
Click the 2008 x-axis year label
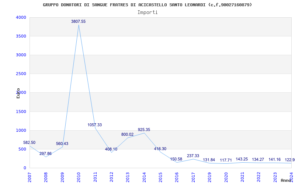(46, 177)
